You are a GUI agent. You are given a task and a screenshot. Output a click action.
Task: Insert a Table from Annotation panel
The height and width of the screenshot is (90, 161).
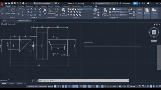[56, 15]
